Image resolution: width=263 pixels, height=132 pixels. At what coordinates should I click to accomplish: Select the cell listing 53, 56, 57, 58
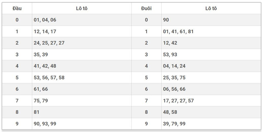click(x=49, y=78)
